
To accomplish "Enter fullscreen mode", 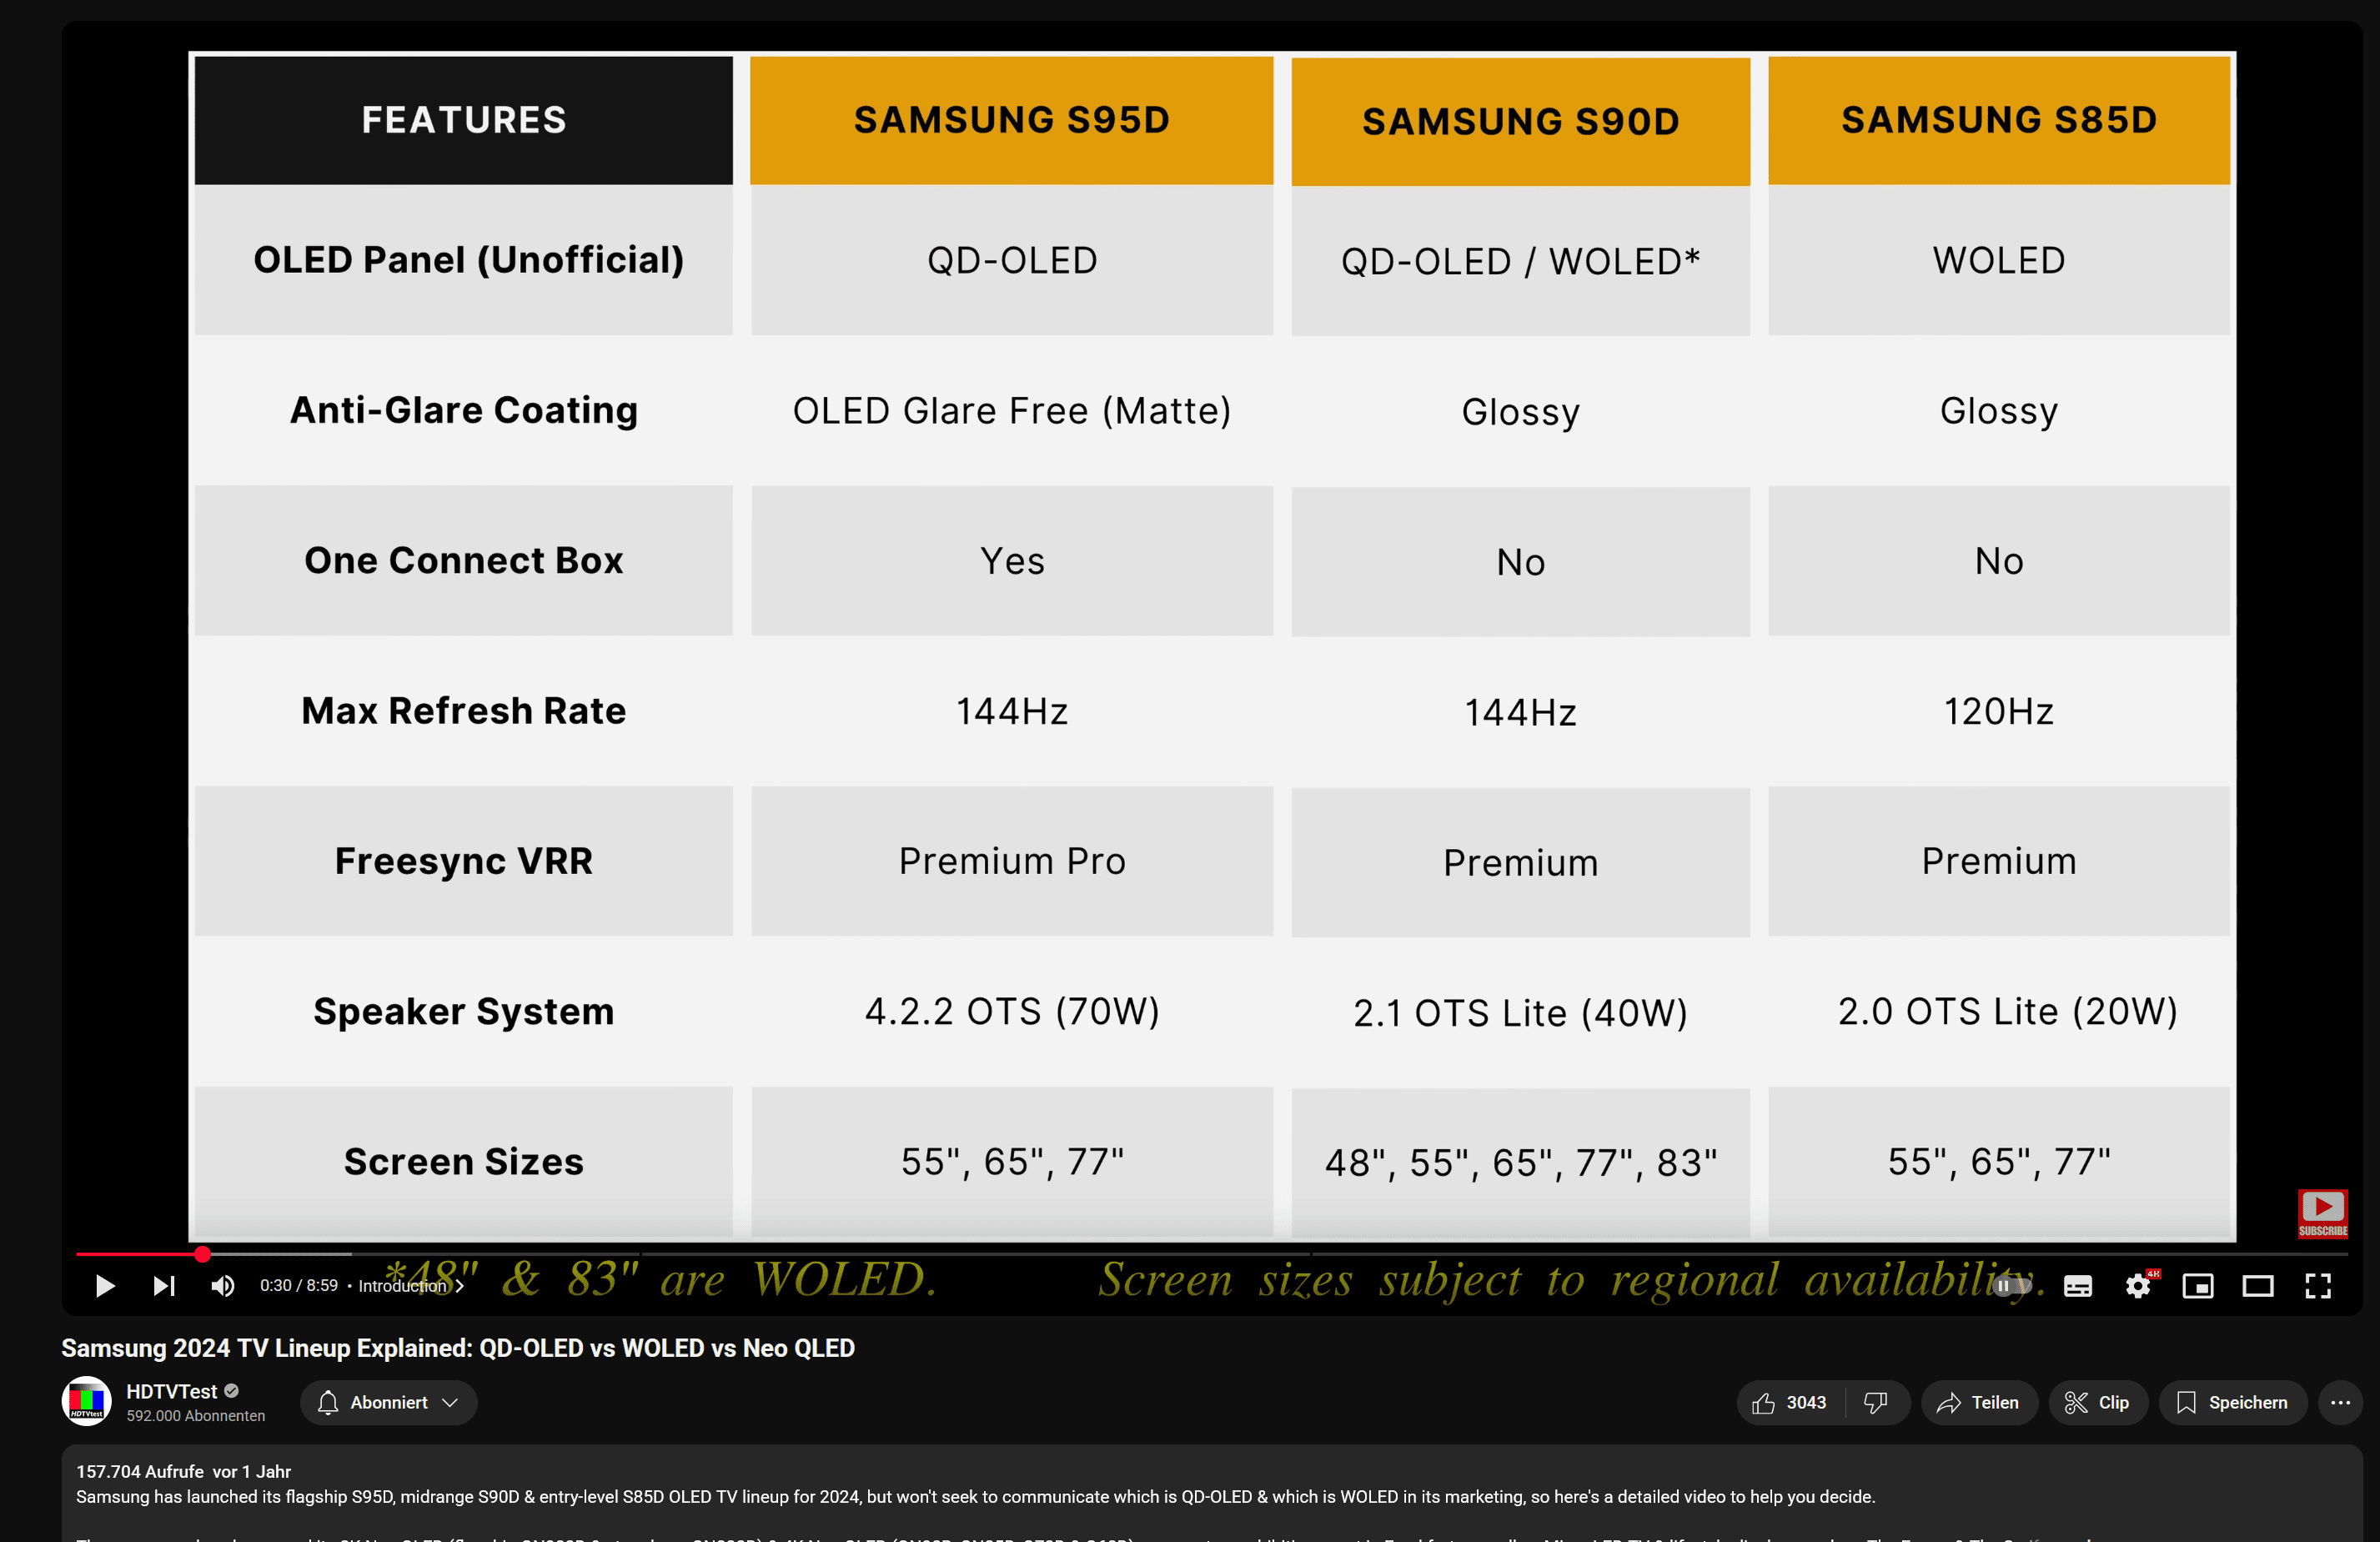I will (2318, 1286).
